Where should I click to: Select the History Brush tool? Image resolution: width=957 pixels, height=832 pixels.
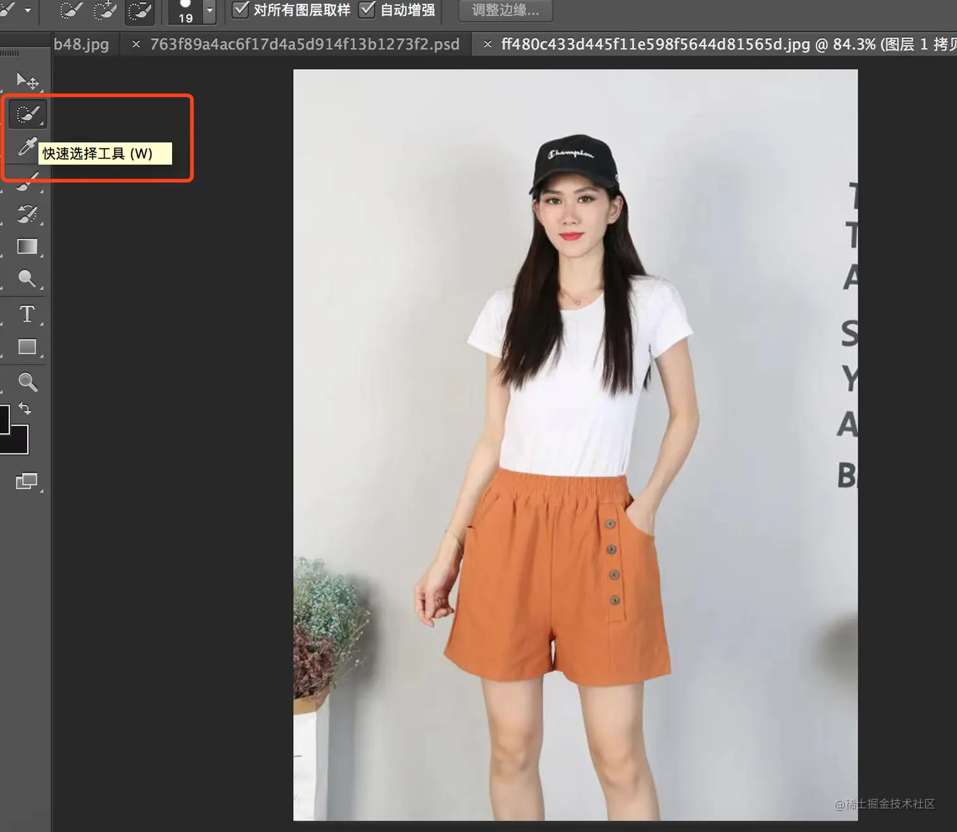27,214
